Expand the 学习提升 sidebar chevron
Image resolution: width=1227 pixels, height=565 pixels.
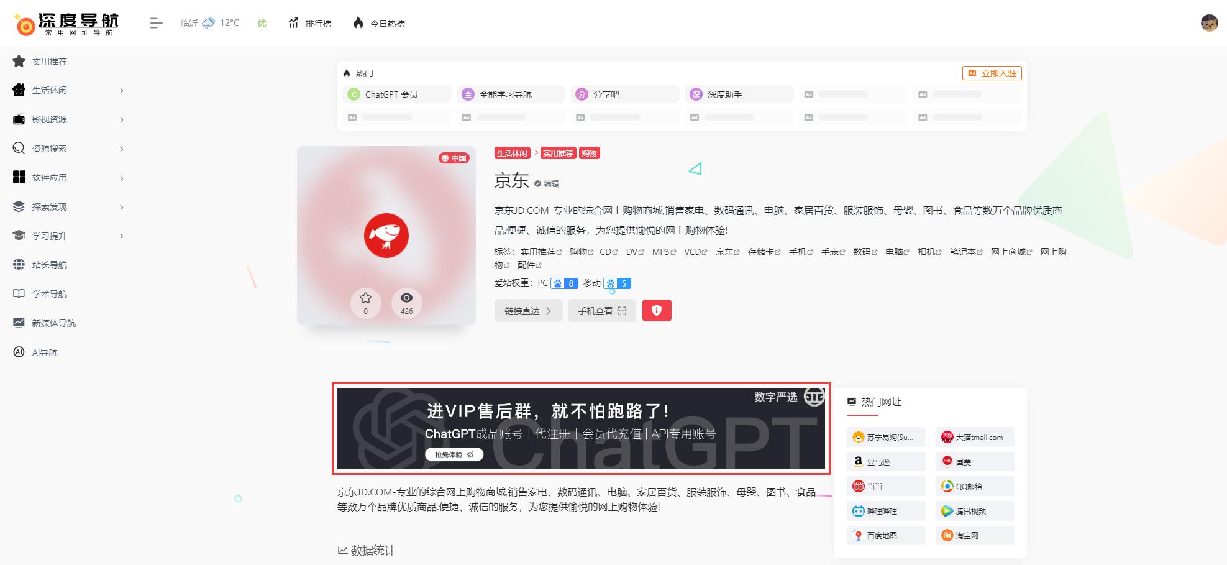(122, 236)
